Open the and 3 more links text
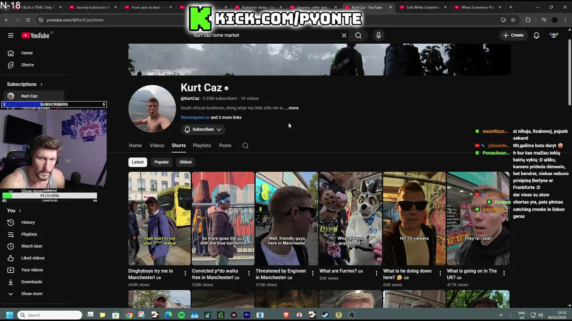572x321 pixels. 226,118
